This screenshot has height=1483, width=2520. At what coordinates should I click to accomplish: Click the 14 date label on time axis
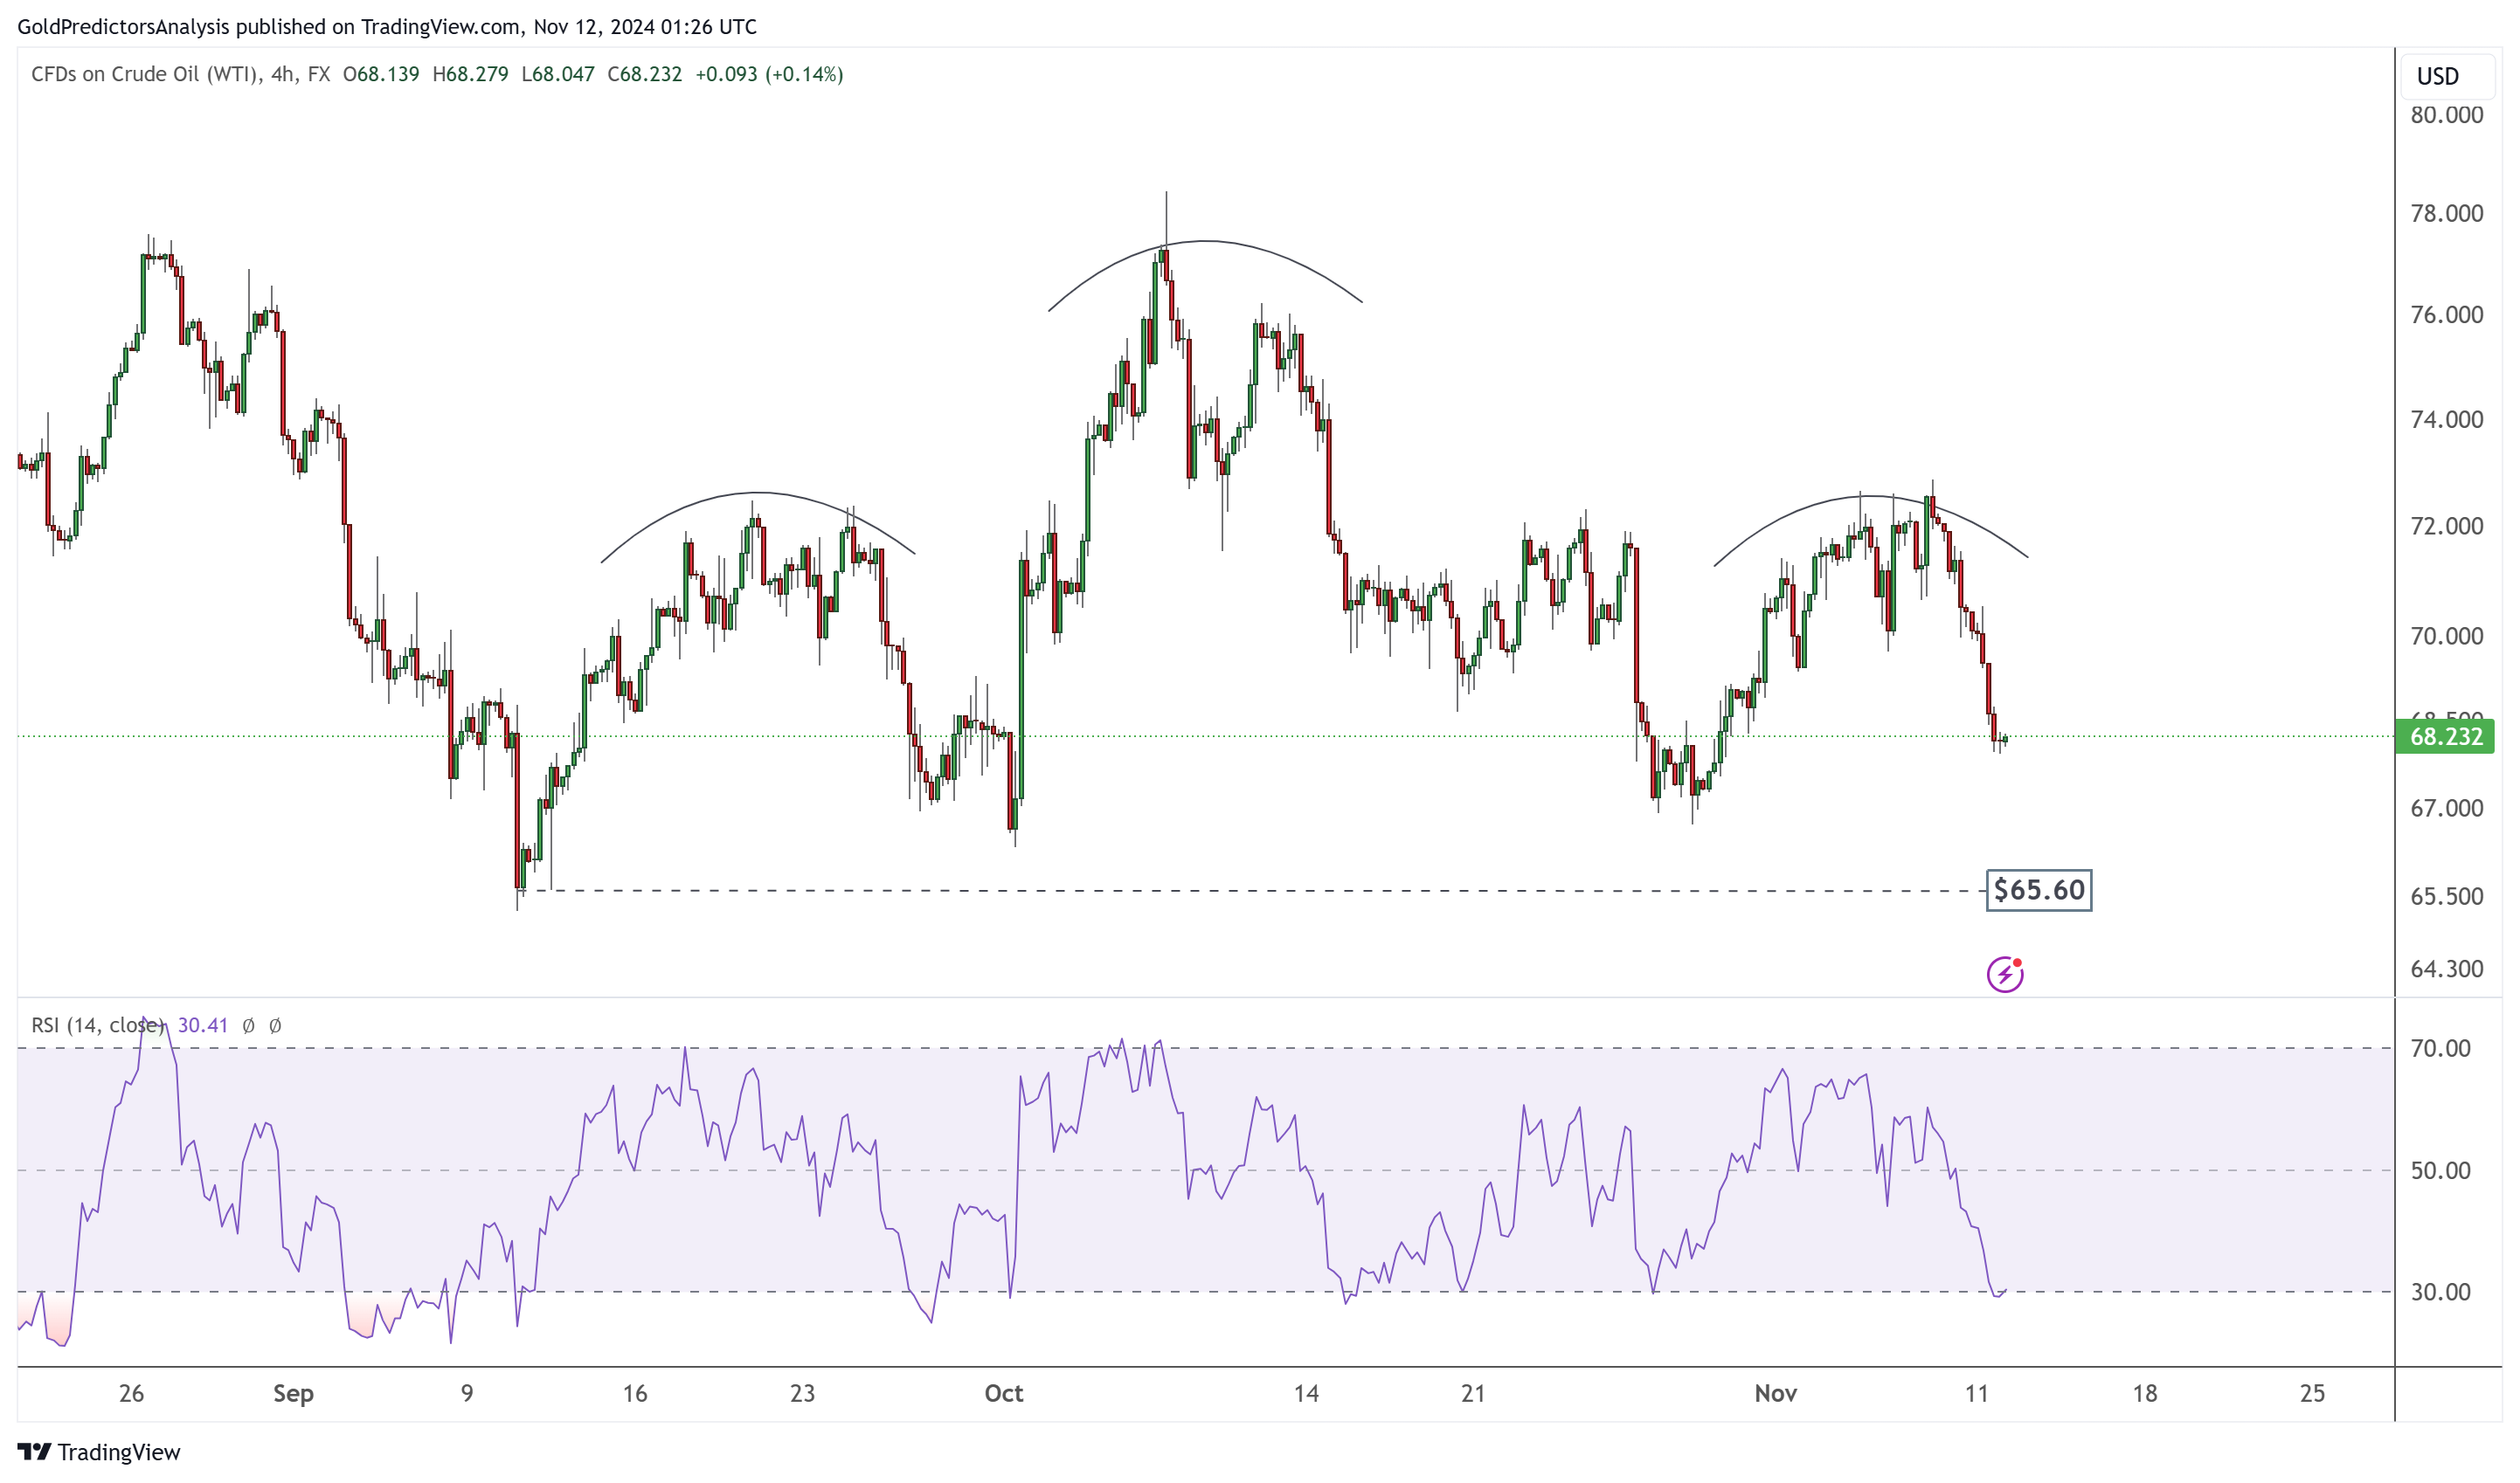click(1306, 1393)
